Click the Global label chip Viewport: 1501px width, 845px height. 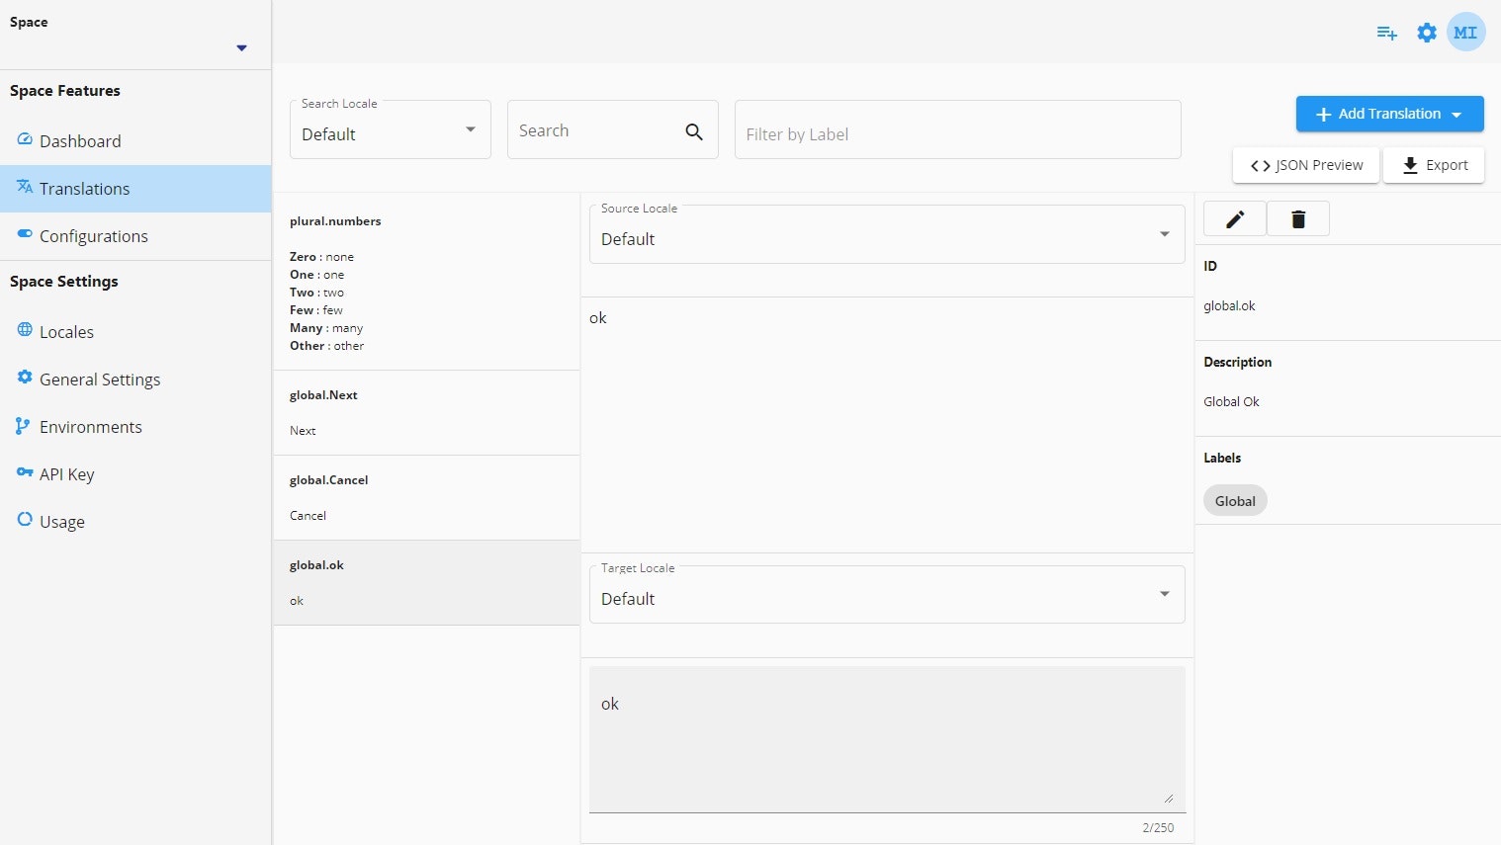click(x=1235, y=501)
